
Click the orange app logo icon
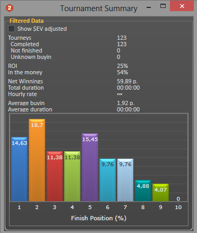[x=10, y=8]
